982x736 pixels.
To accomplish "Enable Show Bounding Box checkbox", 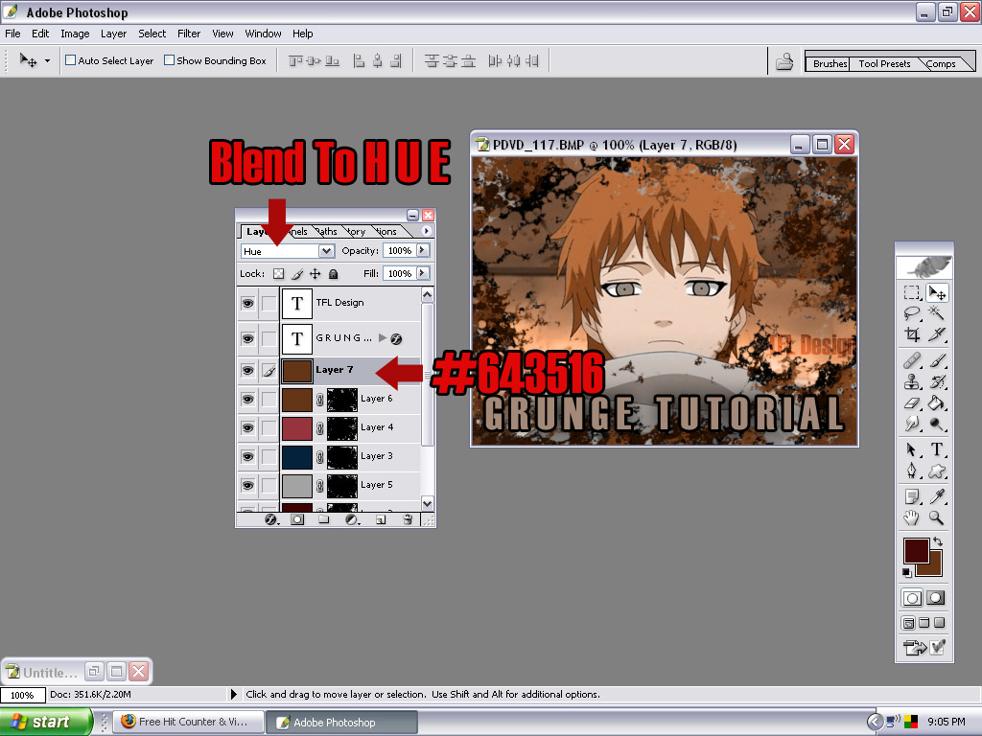I will pyautogui.click(x=169, y=60).
